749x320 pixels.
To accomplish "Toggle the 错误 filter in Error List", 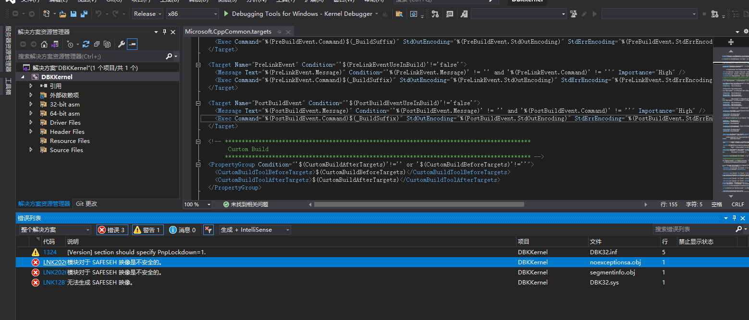I will [112, 229].
